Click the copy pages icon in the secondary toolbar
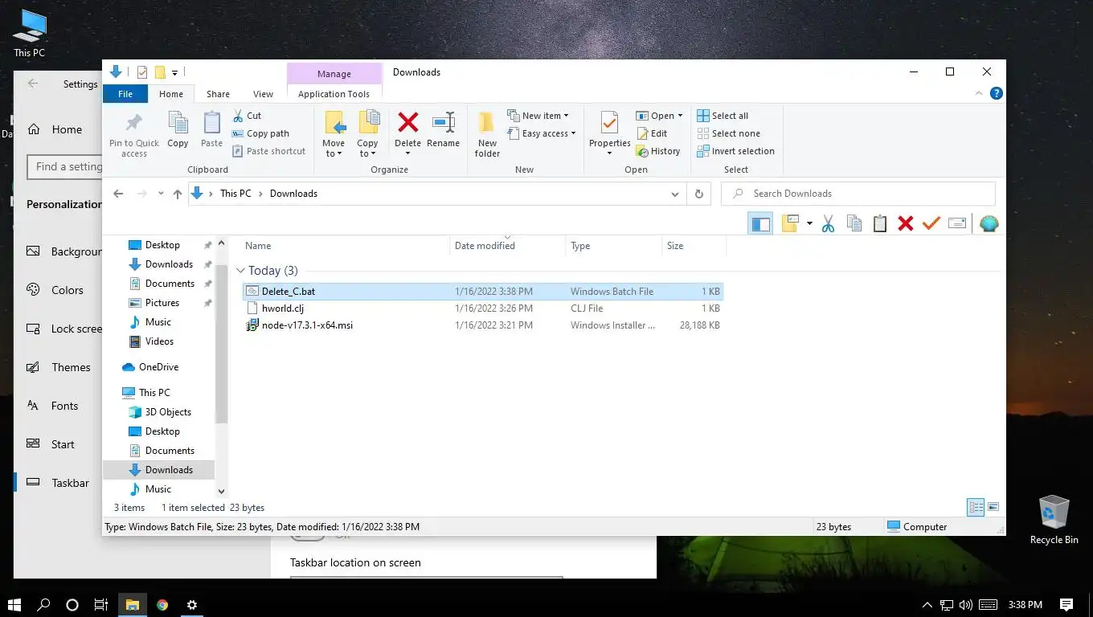Viewport: 1093px width, 617px height. click(x=854, y=224)
